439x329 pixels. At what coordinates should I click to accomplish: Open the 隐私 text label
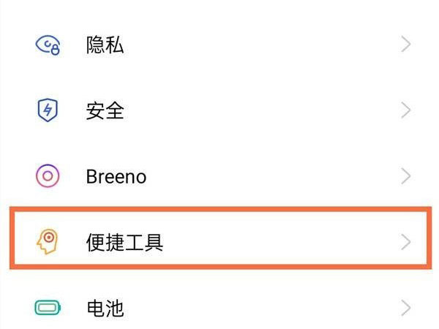click(105, 45)
